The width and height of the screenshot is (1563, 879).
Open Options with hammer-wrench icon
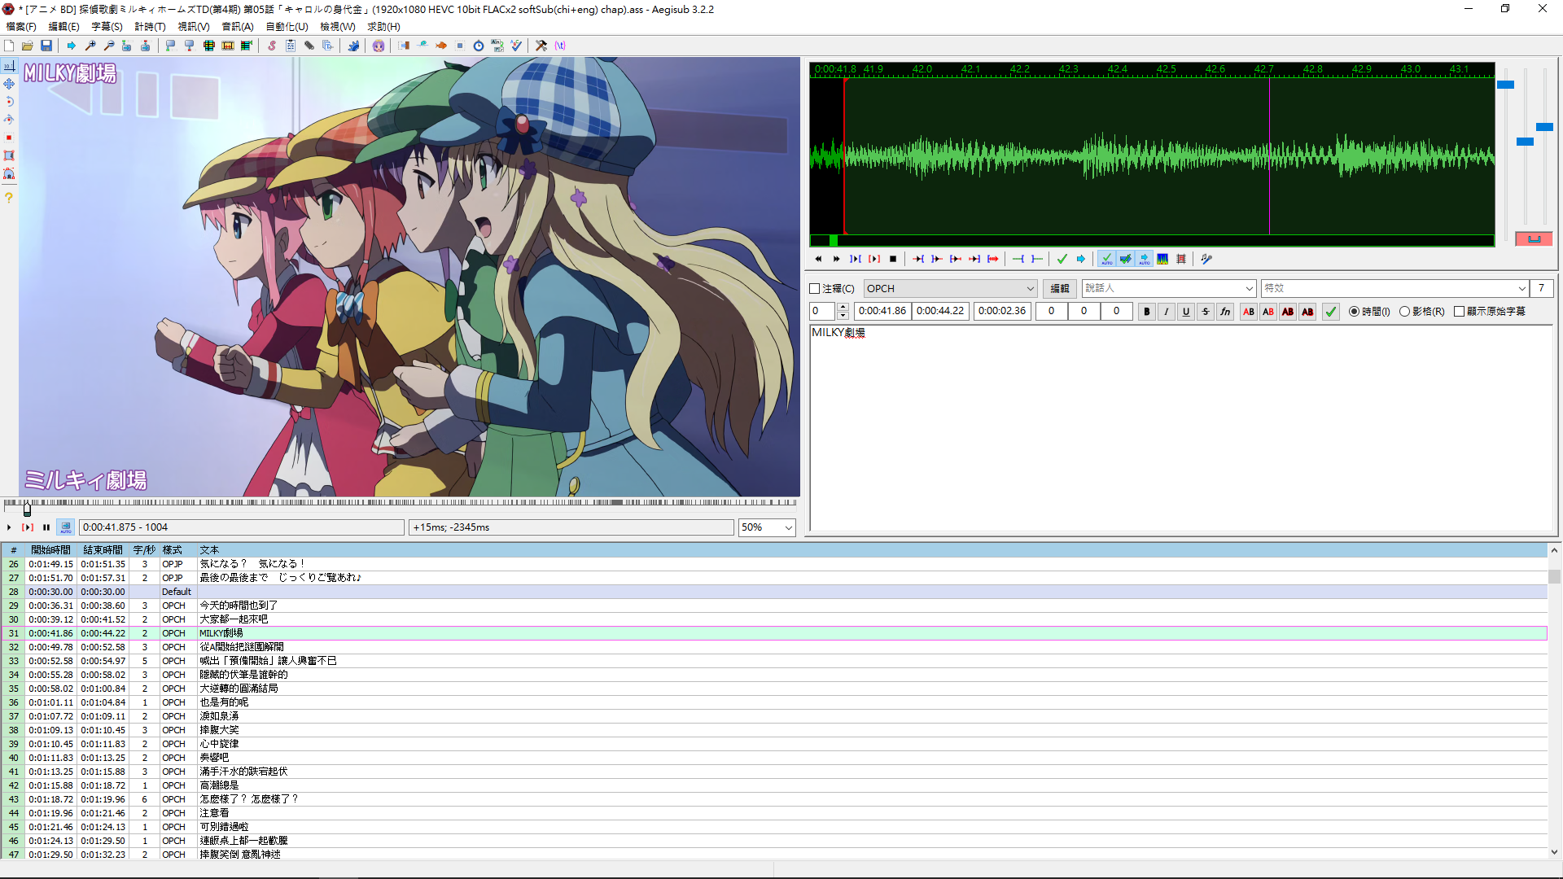click(541, 46)
